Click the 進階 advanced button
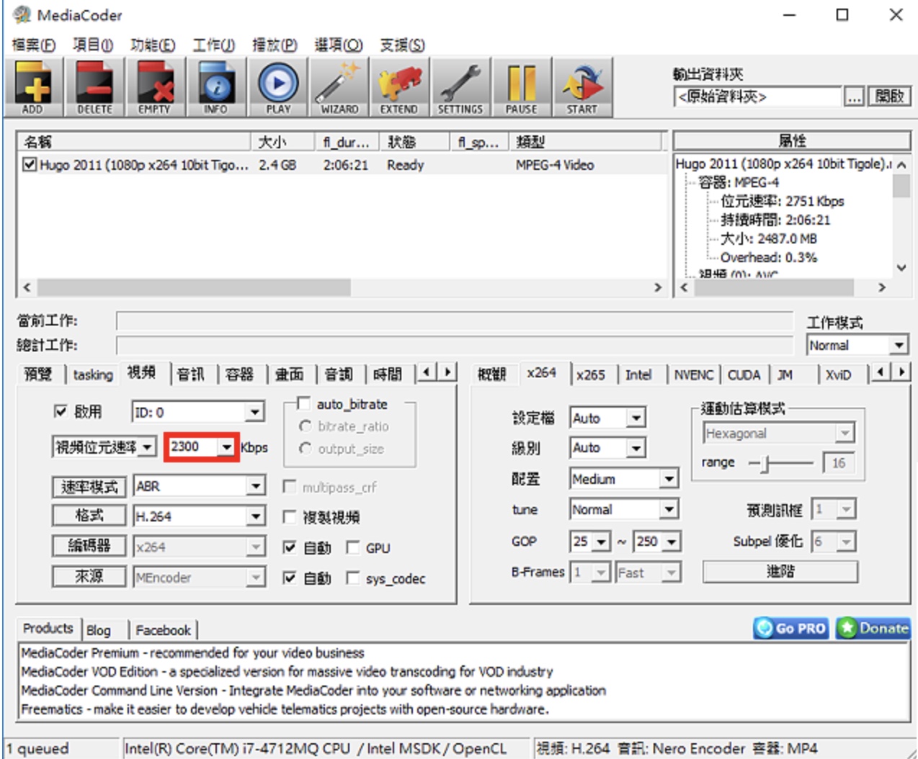Screen dimensions: 918x759 coord(780,572)
